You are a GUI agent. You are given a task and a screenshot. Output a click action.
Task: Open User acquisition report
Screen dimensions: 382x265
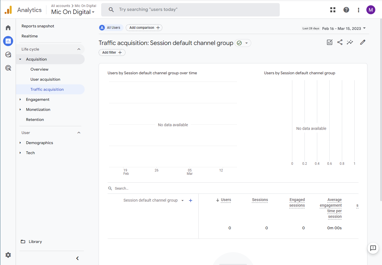45,79
